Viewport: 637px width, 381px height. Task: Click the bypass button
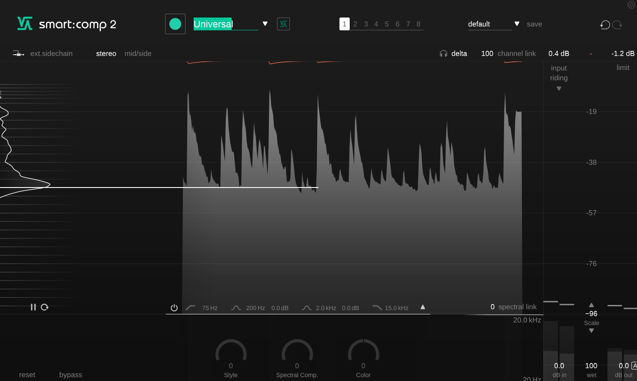point(71,375)
